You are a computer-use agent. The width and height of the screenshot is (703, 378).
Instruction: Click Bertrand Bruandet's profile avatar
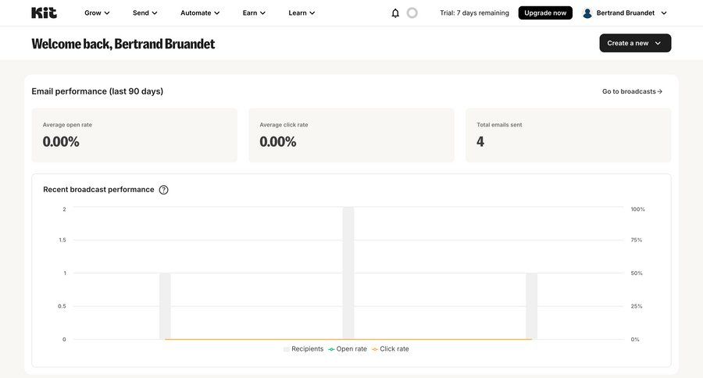(587, 13)
